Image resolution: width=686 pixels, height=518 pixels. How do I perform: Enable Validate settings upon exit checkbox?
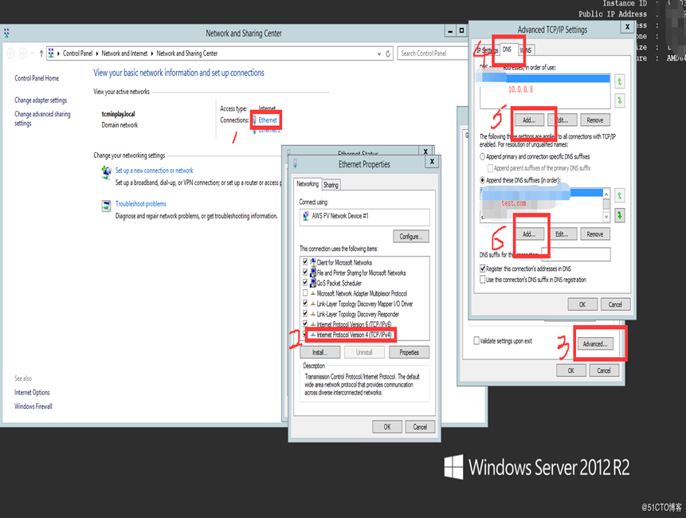[476, 340]
